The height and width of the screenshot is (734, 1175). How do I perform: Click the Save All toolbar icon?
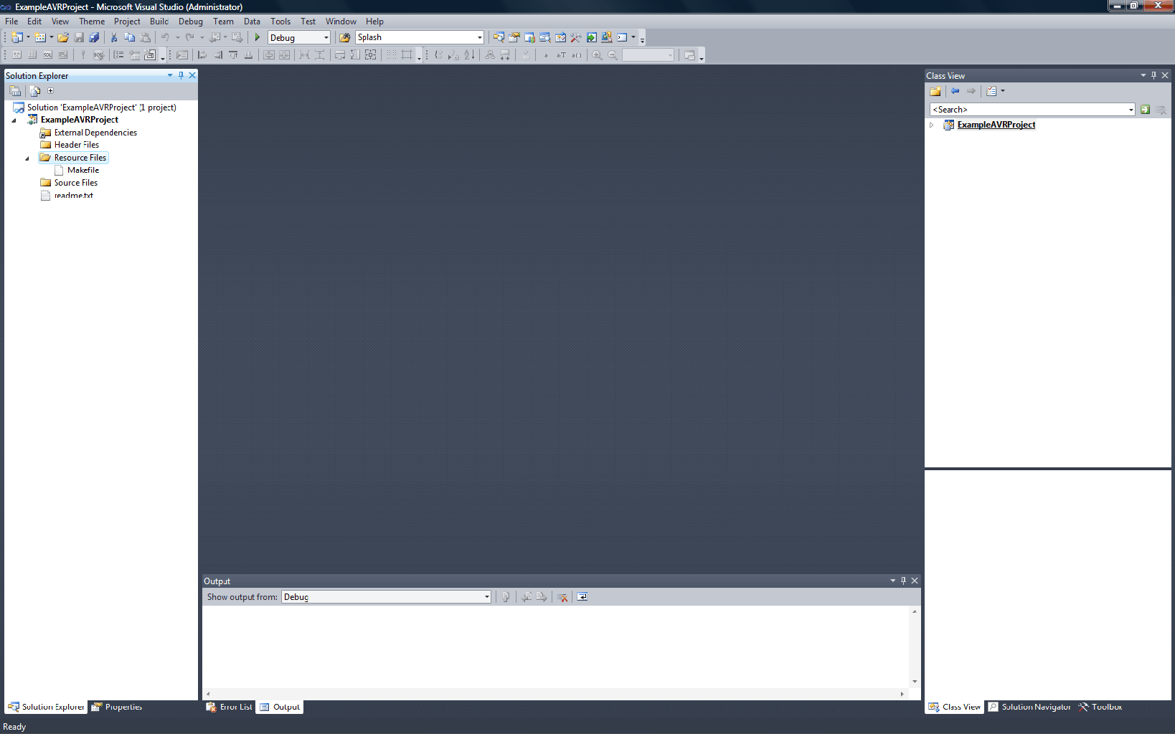[x=94, y=37]
